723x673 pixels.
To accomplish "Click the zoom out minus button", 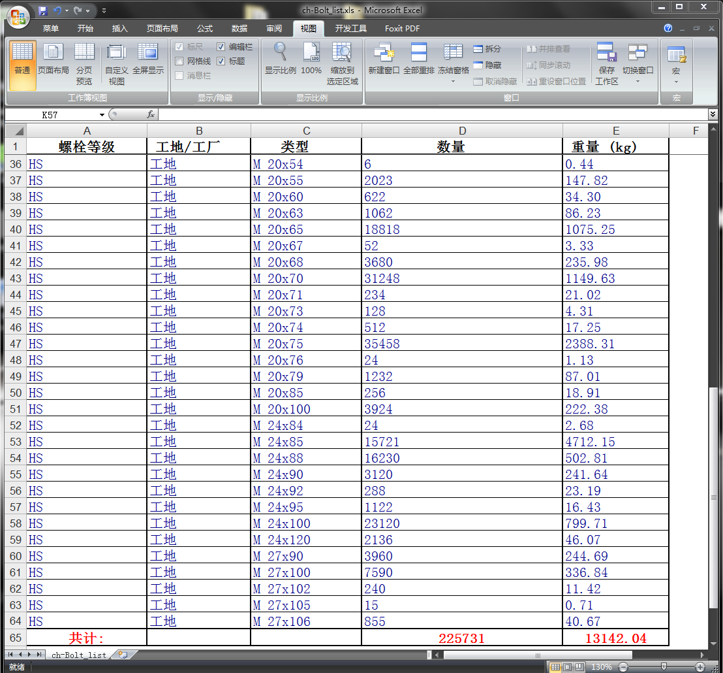I will pos(623,667).
